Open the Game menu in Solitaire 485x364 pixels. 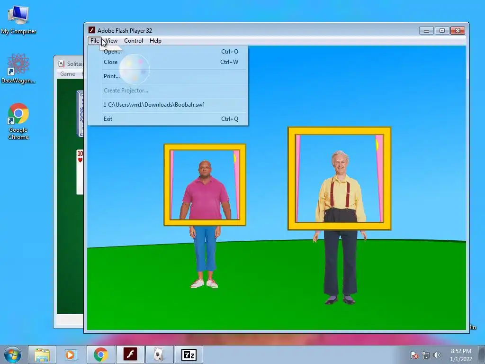click(x=67, y=73)
